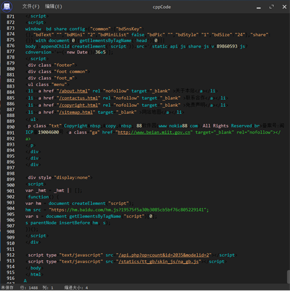Open the 文件(F) menu
The image size is (290, 291).
(31, 6)
